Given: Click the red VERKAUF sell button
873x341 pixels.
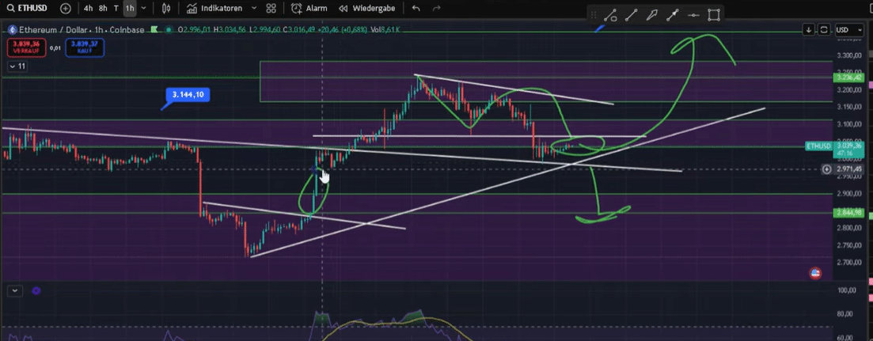Looking at the screenshot, I should (26, 47).
